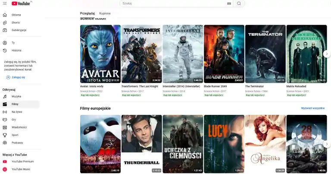Open the Blade Runner 2049 poster
The width and height of the screenshot is (331, 174).
[224, 54]
